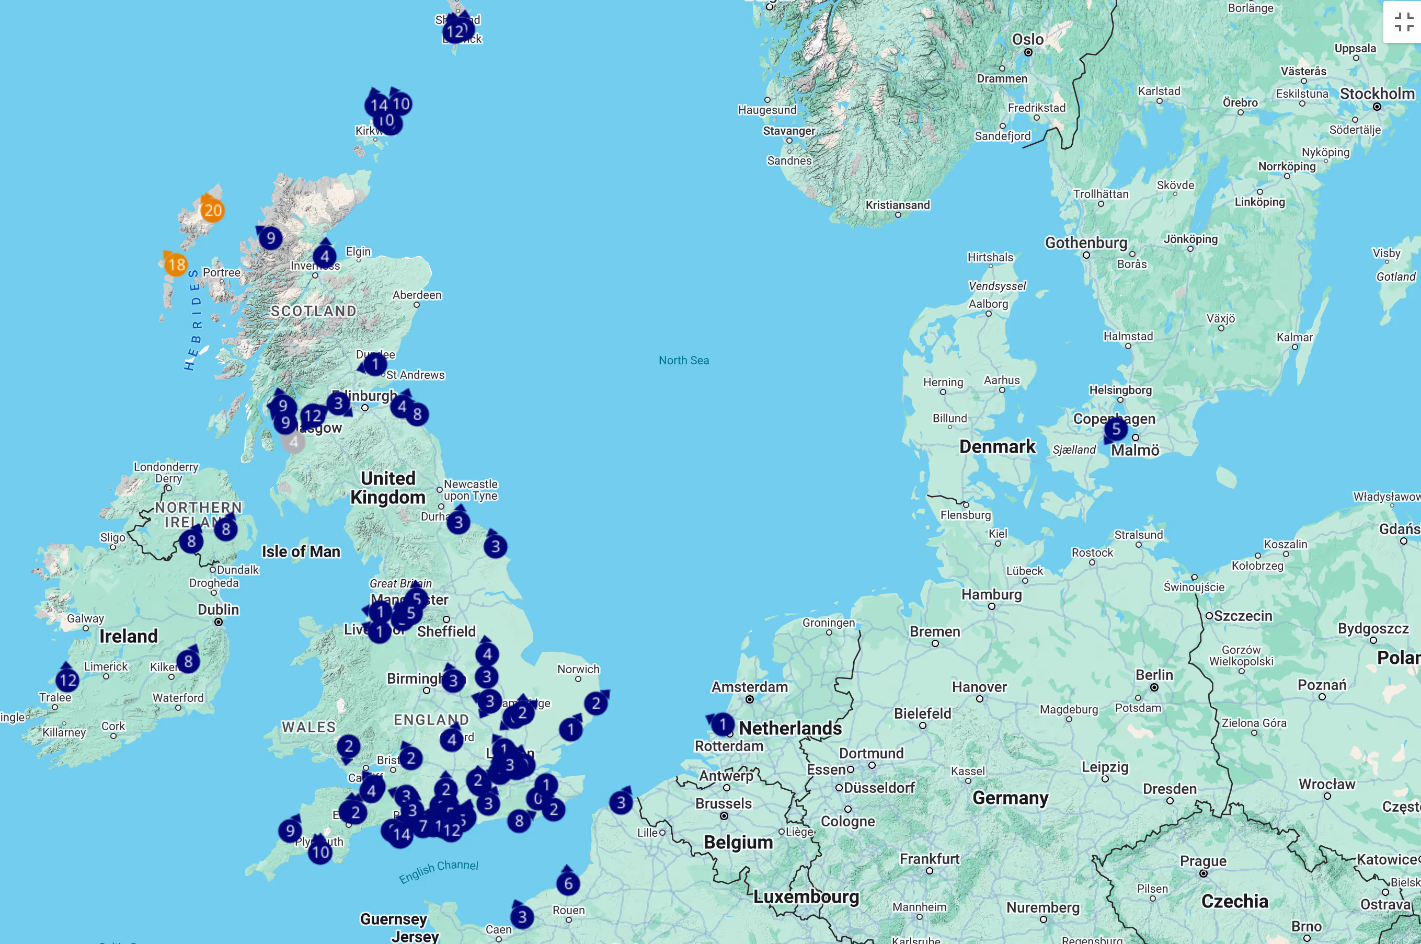Click the orange marker numbered 18
The image size is (1421, 944).
(176, 264)
